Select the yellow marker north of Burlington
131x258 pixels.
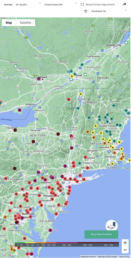click(81, 94)
